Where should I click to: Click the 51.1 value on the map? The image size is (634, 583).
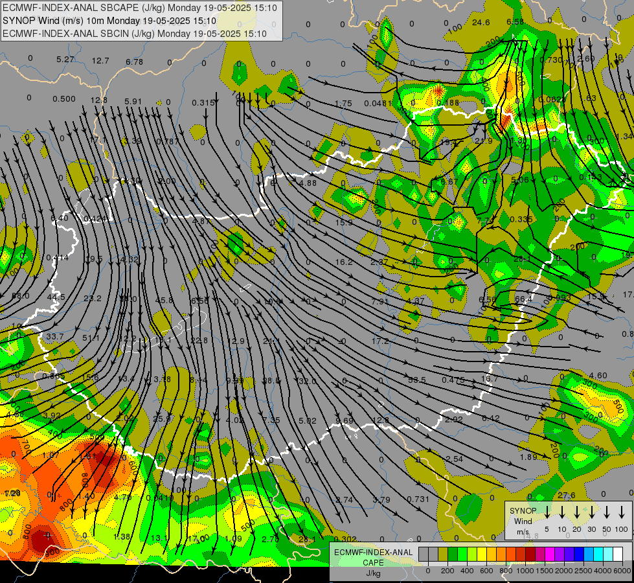click(x=91, y=338)
